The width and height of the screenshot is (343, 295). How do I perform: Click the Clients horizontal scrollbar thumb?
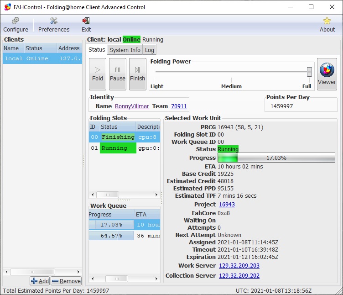[32, 272]
